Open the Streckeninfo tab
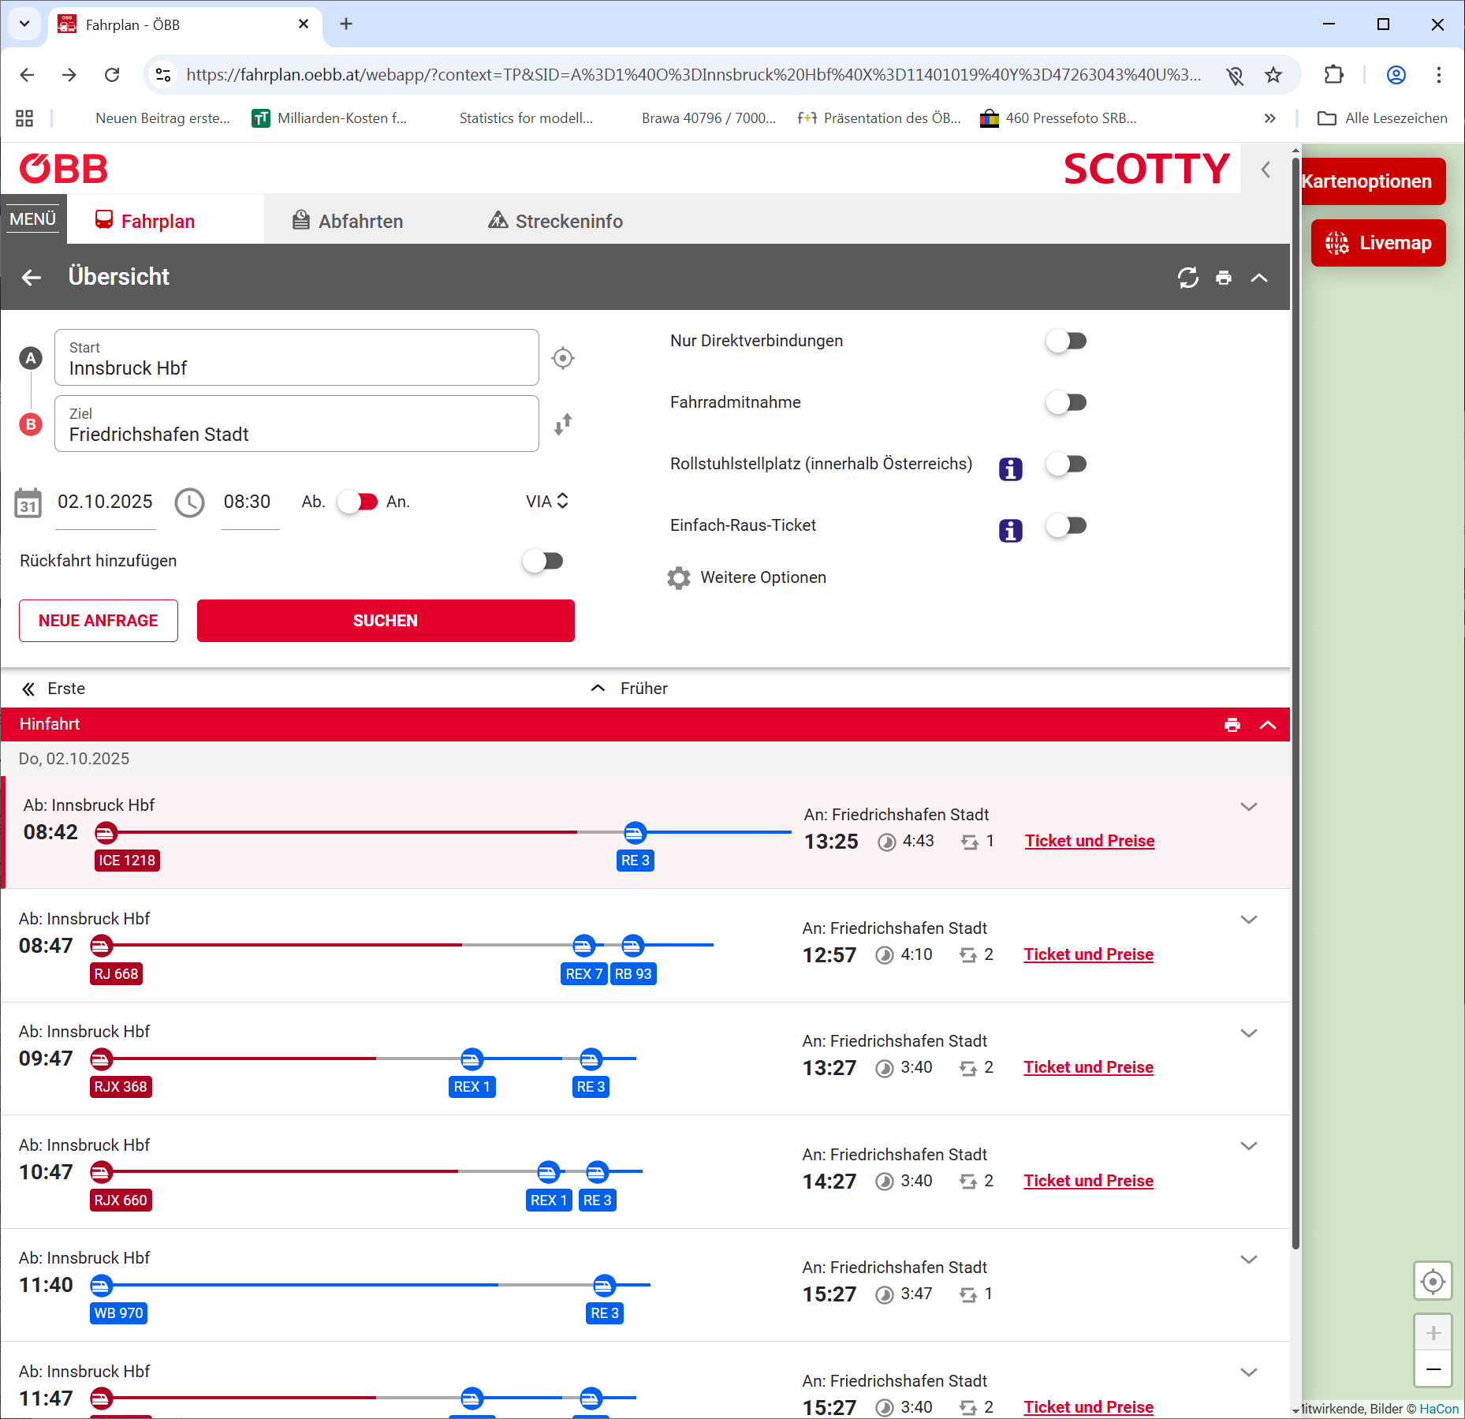This screenshot has width=1465, height=1419. [x=555, y=221]
